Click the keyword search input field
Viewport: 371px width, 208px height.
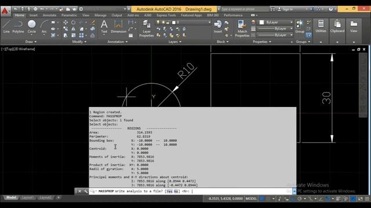(x=245, y=9)
